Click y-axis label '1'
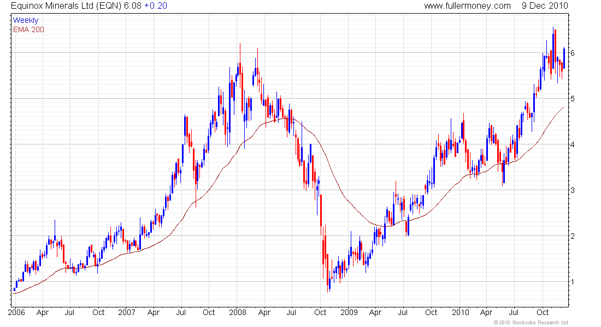 point(573,282)
